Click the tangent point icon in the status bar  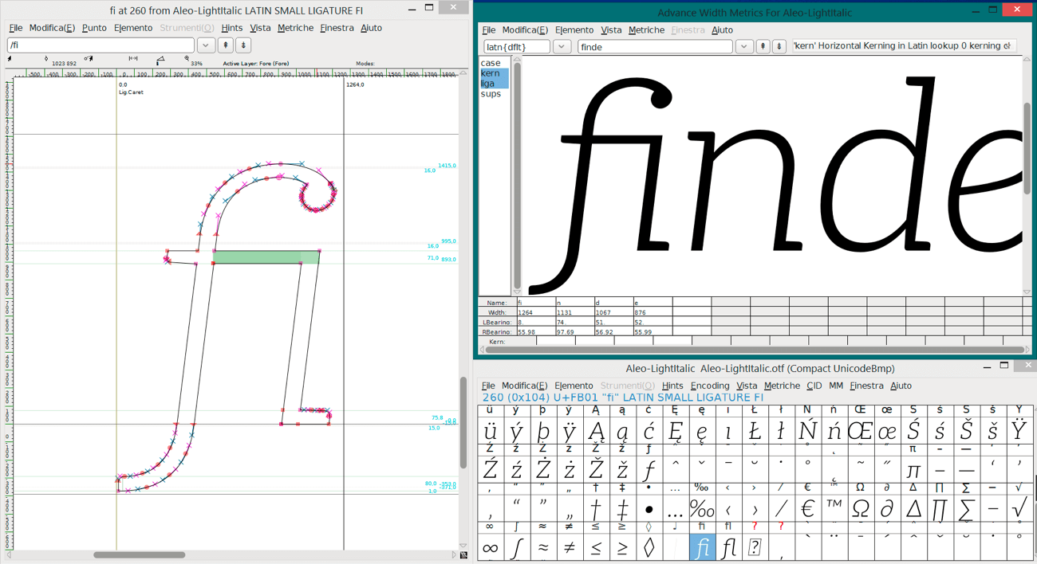[x=45, y=59]
